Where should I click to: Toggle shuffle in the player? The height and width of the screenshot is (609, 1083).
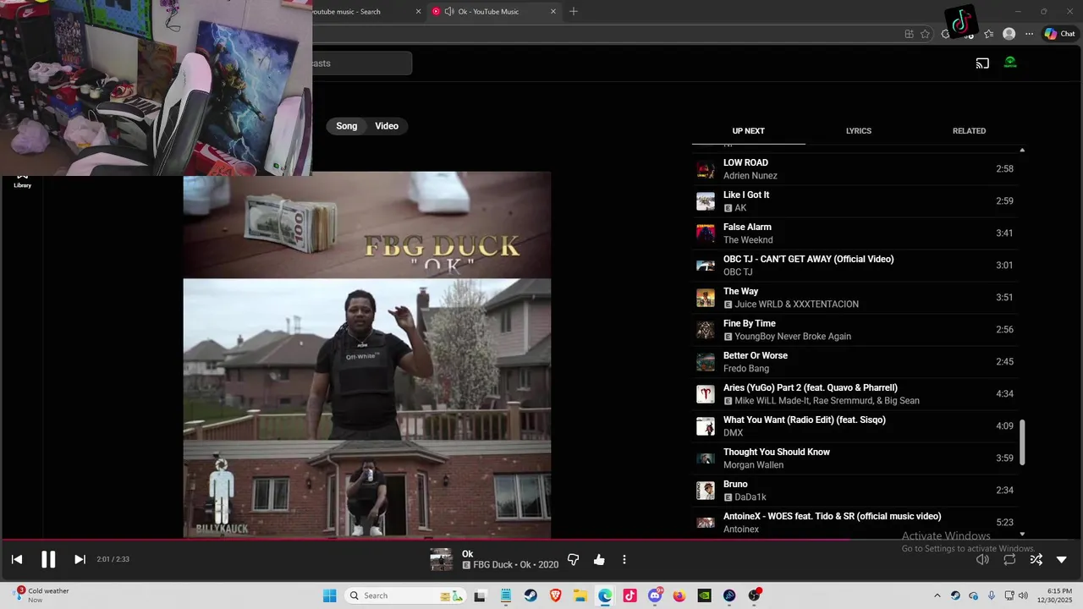pyautogui.click(x=1036, y=559)
